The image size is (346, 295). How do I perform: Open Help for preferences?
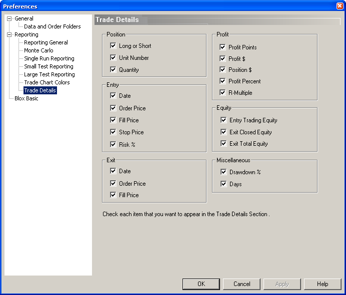tap(322, 284)
